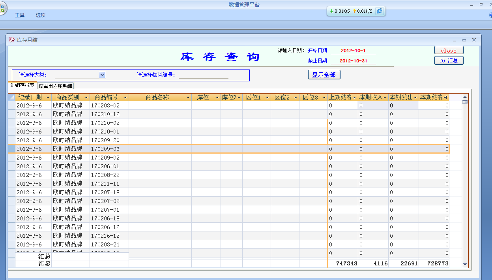Viewport: 492px width, 280px height.
Task: Maximize the 库存月结 child window
Action: pos(464,40)
